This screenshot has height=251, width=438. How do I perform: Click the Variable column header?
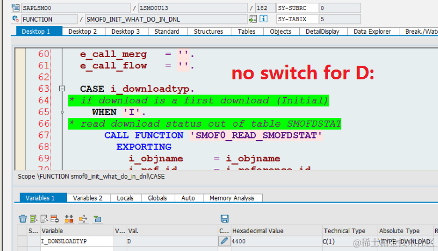pos(77,231)
